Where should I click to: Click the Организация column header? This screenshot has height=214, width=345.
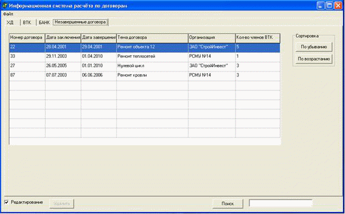pyautogui.click(x=212, y=38)
